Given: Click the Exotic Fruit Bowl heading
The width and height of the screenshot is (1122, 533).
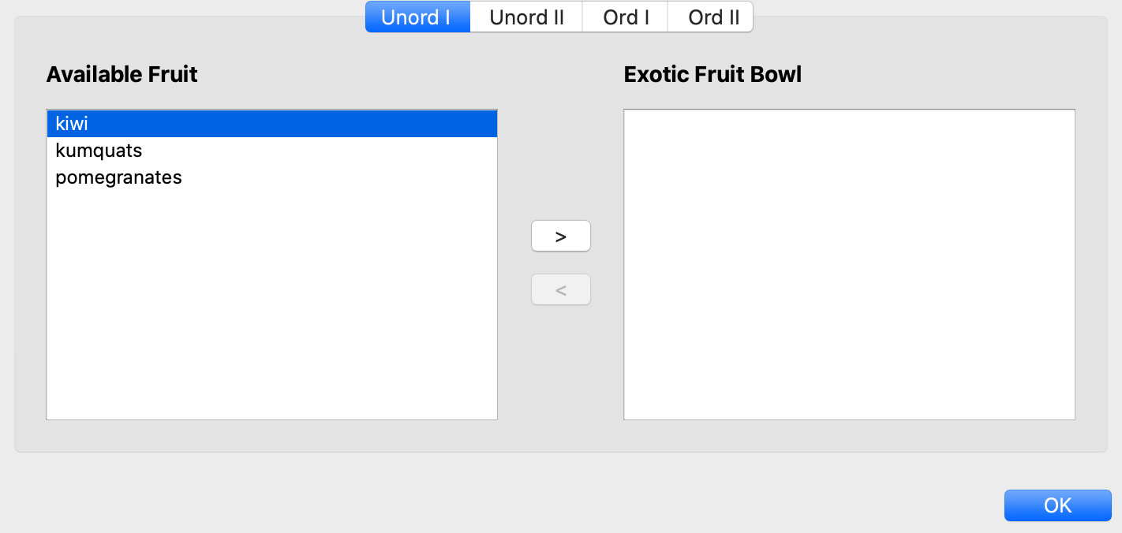Looking at the screenshot, I should [712, 74].
